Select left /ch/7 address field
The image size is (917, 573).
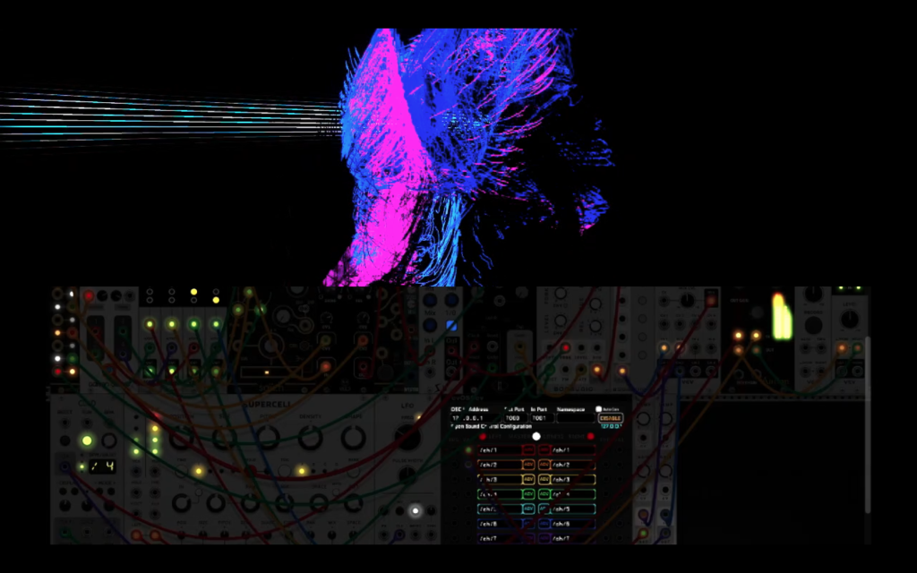499,538
